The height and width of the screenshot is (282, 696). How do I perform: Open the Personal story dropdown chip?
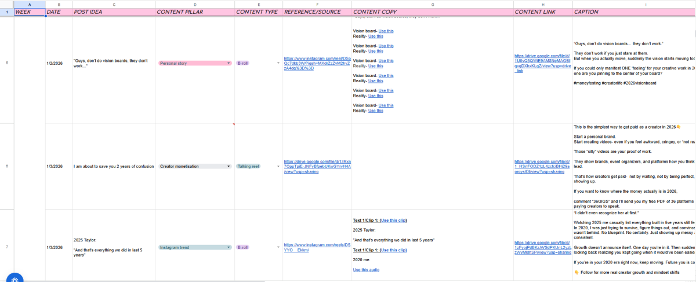coord(194,63)
